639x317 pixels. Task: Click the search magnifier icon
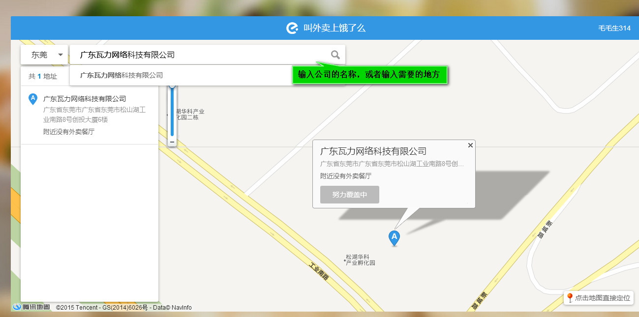coord(335,55)
